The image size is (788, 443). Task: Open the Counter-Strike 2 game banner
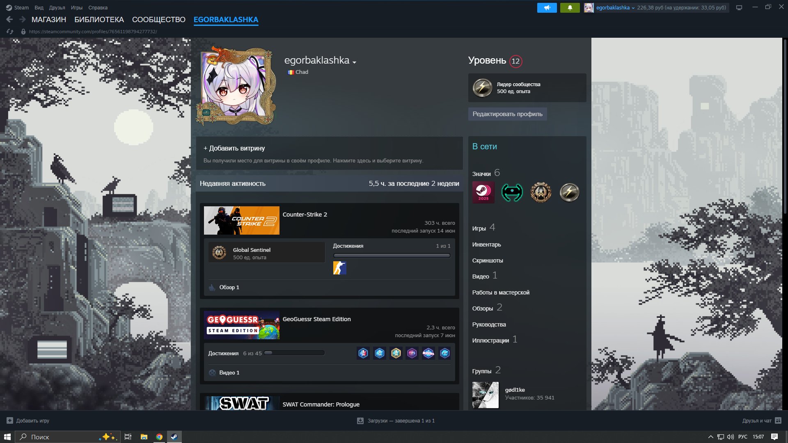241,220
